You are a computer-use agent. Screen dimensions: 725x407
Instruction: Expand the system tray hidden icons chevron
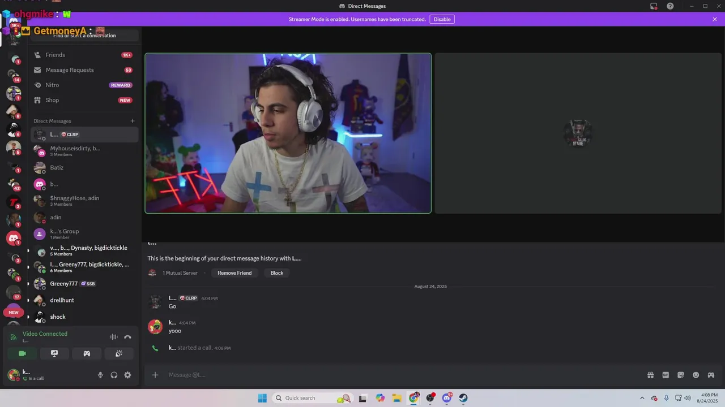pos(642,398)
